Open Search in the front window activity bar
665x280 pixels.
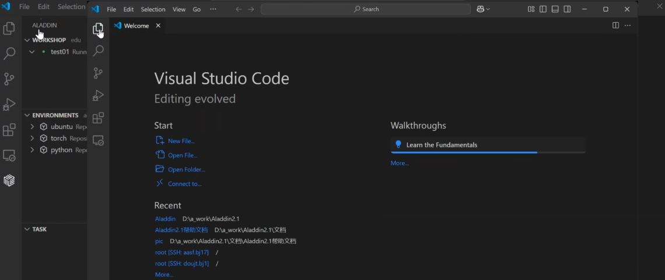98,51
